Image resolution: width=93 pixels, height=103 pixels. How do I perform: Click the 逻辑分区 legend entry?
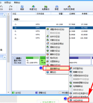pyautogui.click(x=41, y=93)
